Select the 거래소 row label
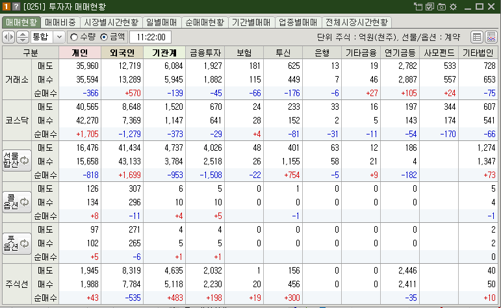This screenshot has height=308, width=501. [x=17, y=79]
